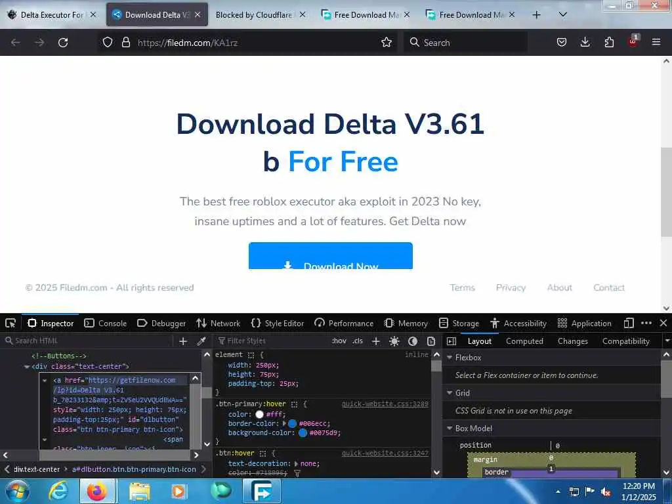Open the Privacy footer link
The image size is (672, 504).
point(511,287)
